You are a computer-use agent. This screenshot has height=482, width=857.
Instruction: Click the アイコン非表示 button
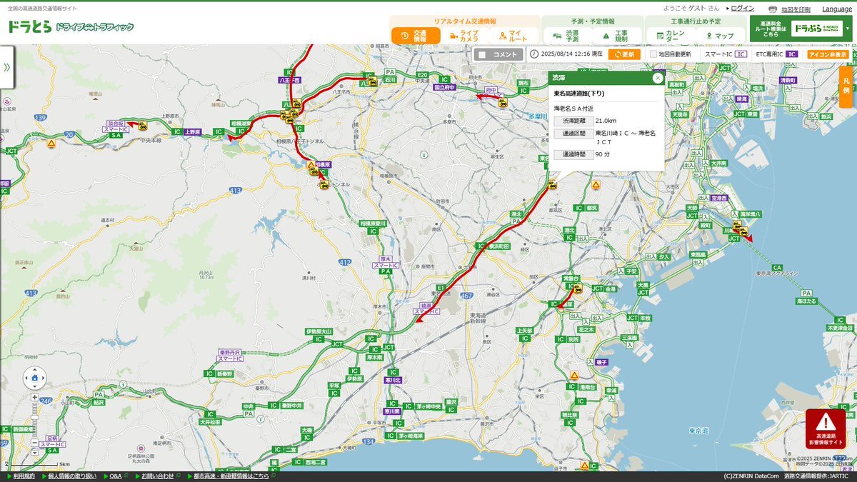click(828, 54)
